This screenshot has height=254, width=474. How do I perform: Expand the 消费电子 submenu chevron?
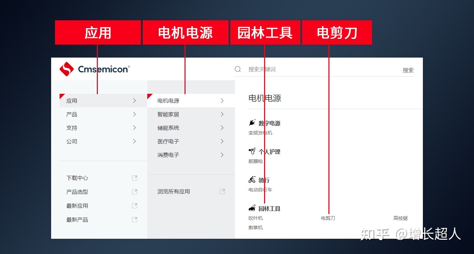(x=222, y=155)
